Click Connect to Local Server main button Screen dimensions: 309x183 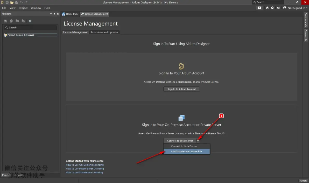point(180,140)
